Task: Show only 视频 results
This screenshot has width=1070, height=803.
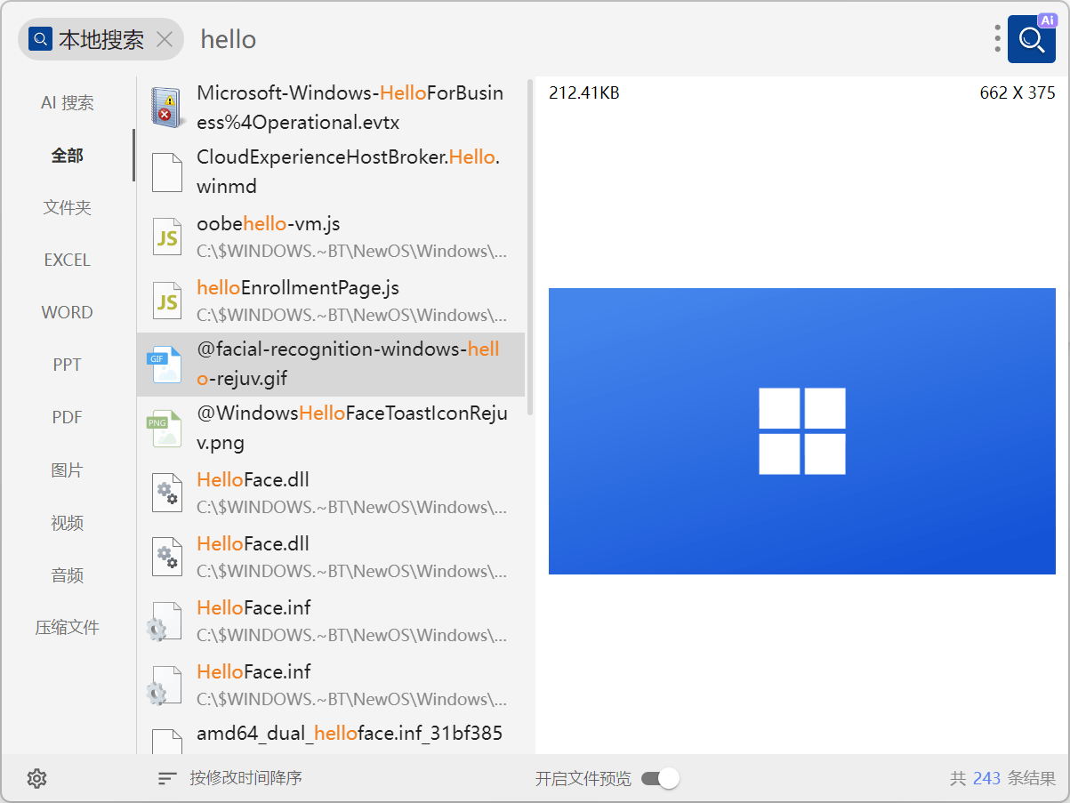Action: coord(68,523)
